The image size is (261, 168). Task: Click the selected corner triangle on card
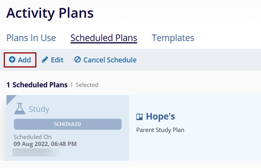coord(10,99)
